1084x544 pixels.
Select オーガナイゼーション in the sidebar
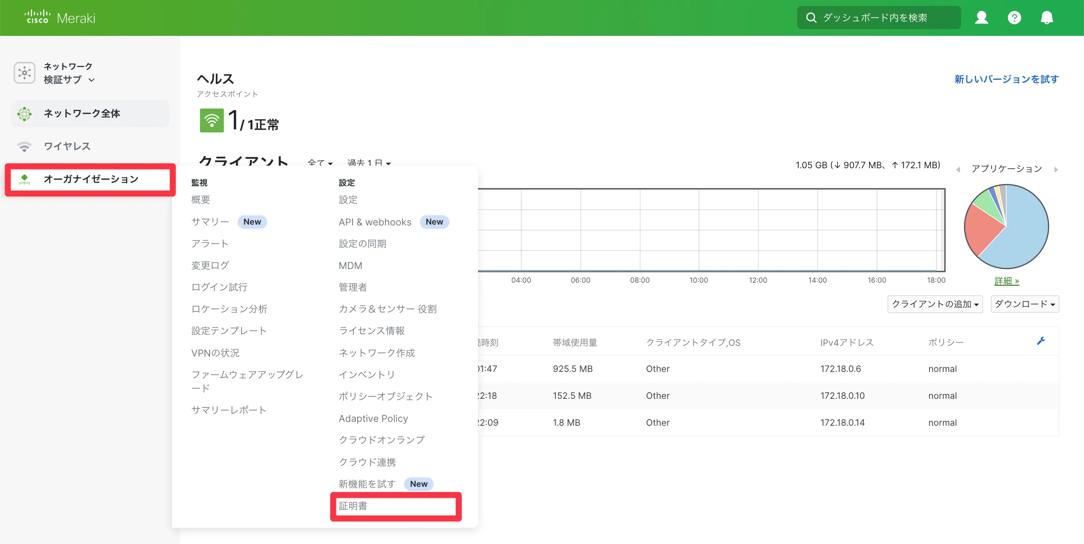(x=90, y=179)
